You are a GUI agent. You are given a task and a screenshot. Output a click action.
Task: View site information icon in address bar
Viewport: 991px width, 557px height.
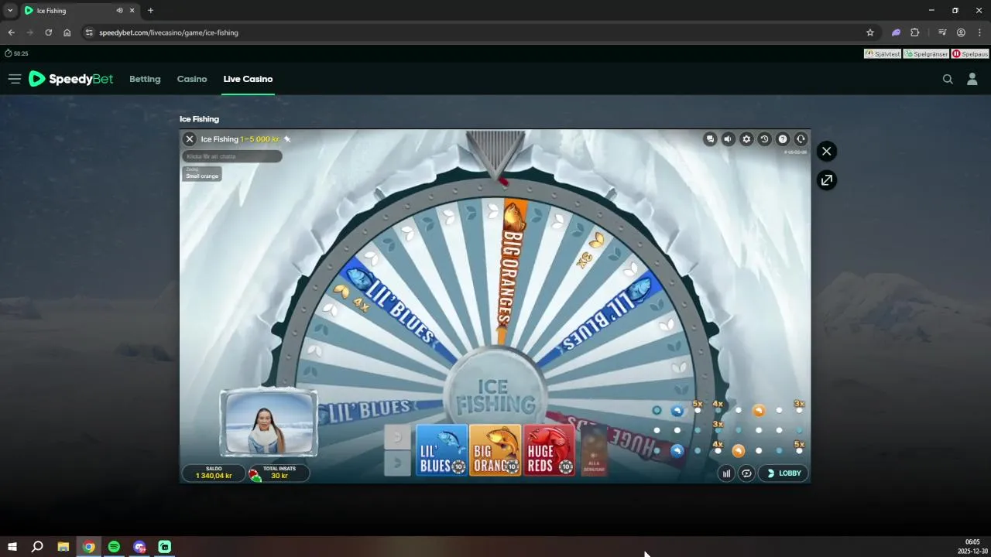[89, 32]
